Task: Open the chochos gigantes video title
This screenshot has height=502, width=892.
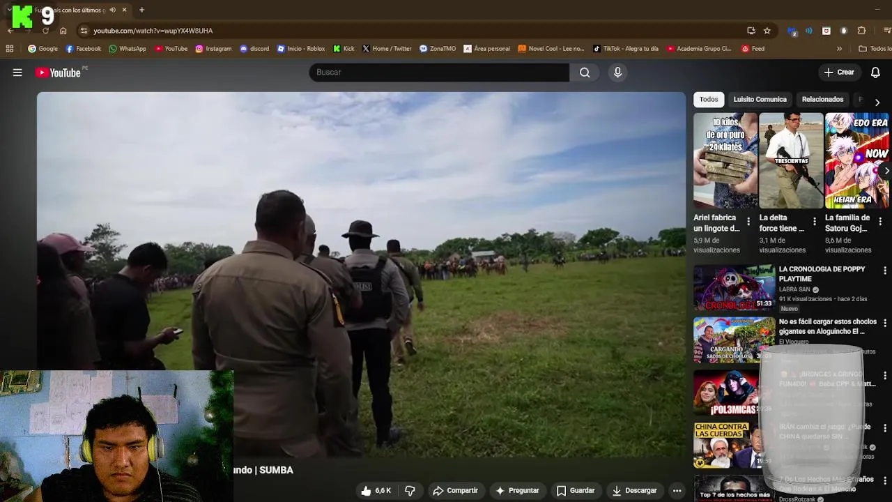Action: point(828,326)
